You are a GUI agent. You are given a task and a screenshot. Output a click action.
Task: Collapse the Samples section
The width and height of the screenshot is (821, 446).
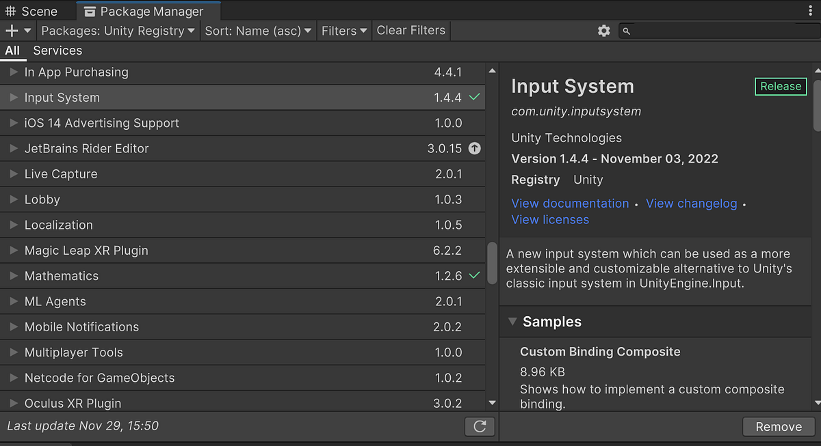point(512,322)
